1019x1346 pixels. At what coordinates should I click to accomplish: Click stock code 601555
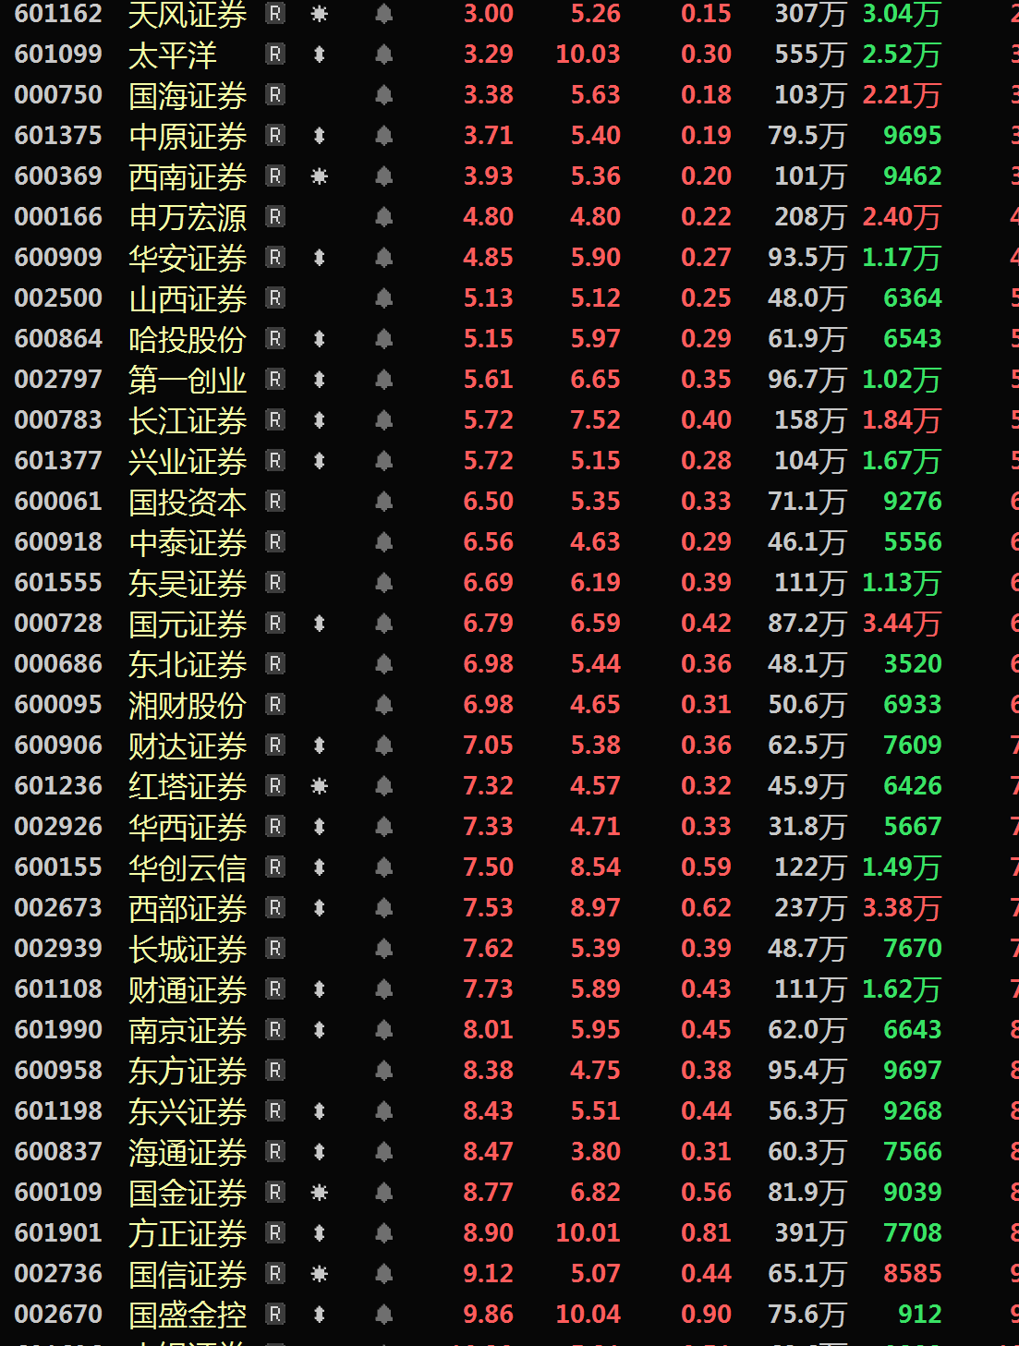(58, 583)
